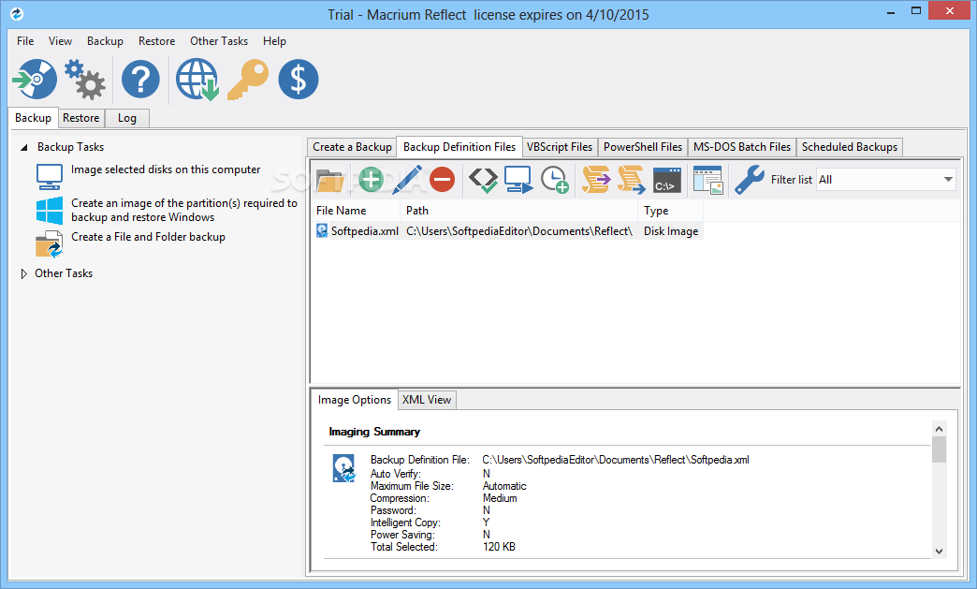Click the Softpedia.xml file icon in list
The image size is (977, 589).
(322, 231)
